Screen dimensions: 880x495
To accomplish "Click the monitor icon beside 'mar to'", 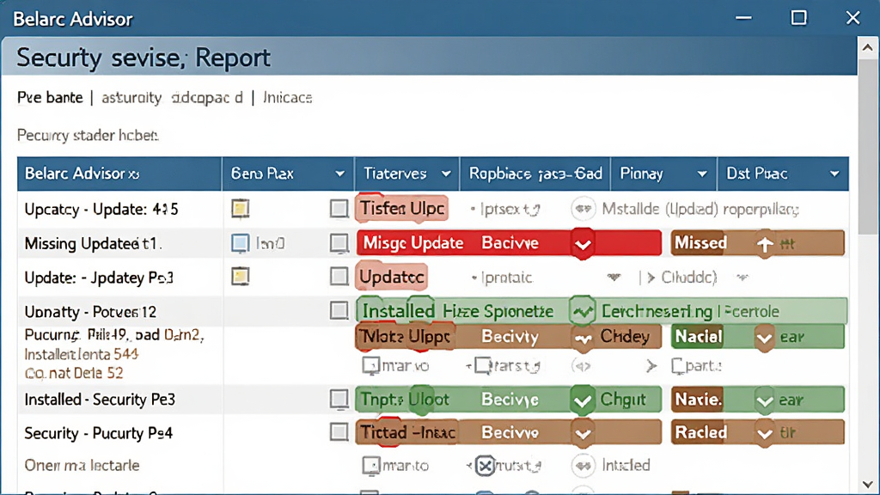I will tap(370, 465).
